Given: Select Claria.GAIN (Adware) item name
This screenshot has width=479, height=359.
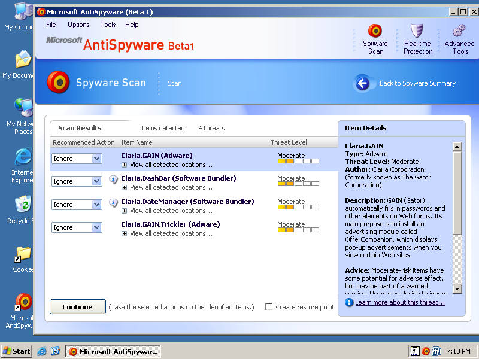Looking at the screenshot, I should click(x=157, y=156).
